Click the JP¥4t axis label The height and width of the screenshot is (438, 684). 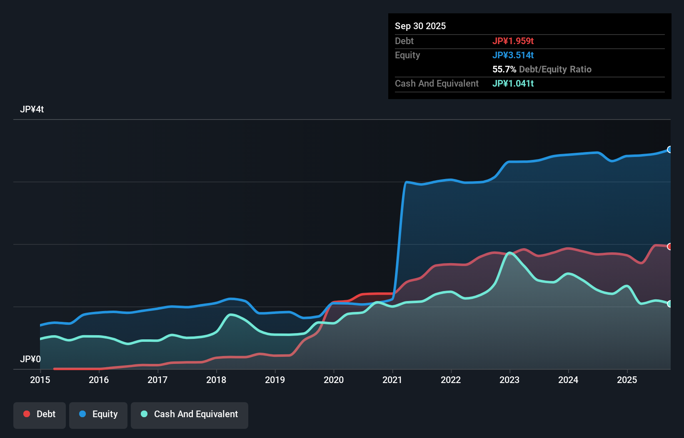[31, 109]
